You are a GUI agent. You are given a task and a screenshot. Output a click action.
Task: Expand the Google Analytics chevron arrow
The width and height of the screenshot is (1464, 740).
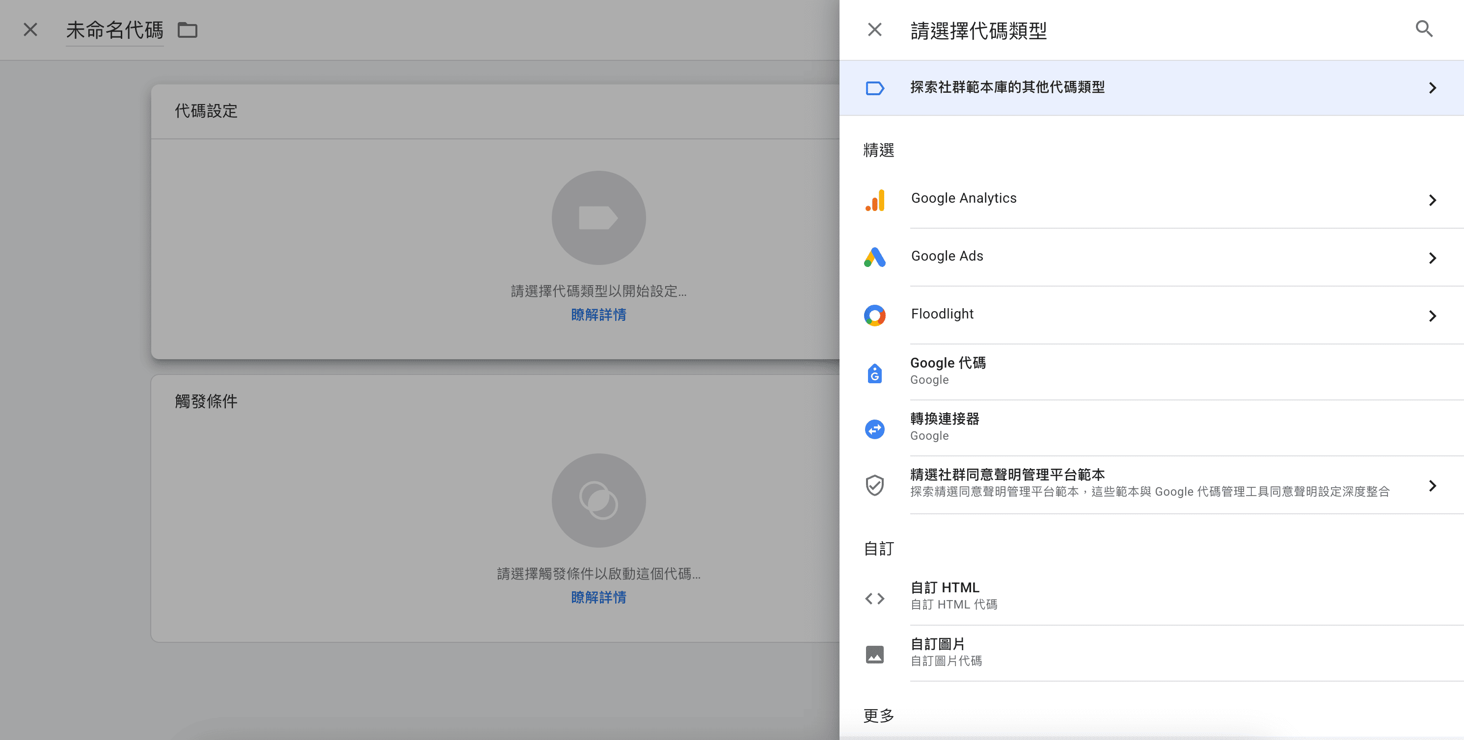pos(1432,200)
